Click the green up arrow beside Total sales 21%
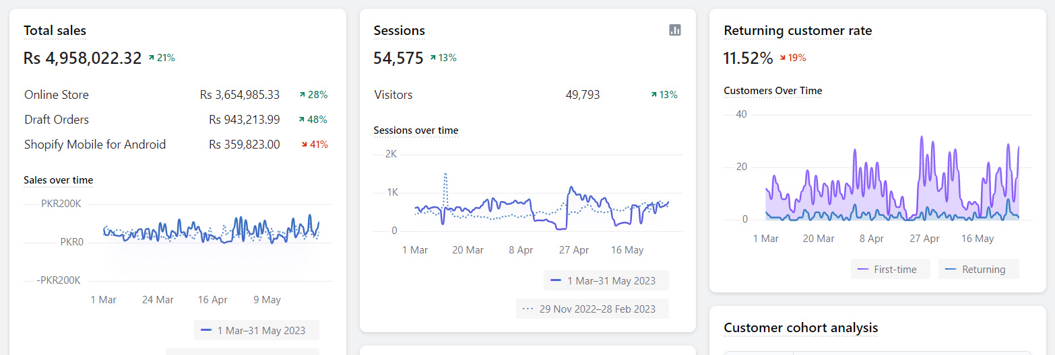This screenshot has height=355, width=1055. pyautogui.click(x=152, y=58)
